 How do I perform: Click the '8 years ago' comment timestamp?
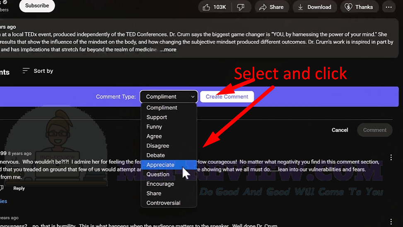19,154
